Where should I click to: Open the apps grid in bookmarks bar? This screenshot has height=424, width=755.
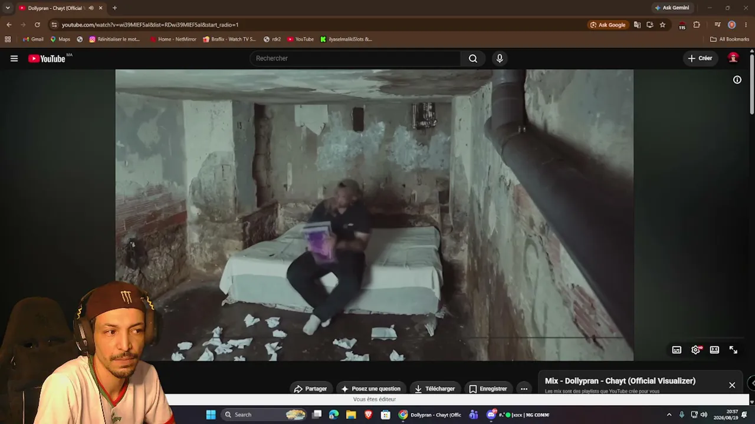(8, 39)
